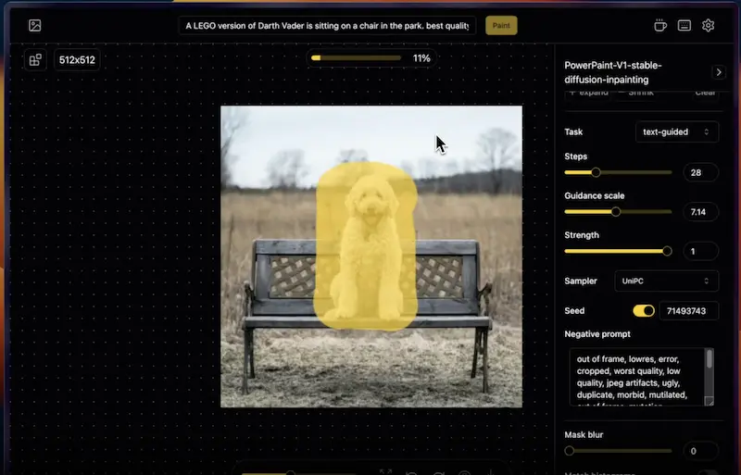
Task: Open the plugins icon beside 512x512
Action: tap(35, 60)
